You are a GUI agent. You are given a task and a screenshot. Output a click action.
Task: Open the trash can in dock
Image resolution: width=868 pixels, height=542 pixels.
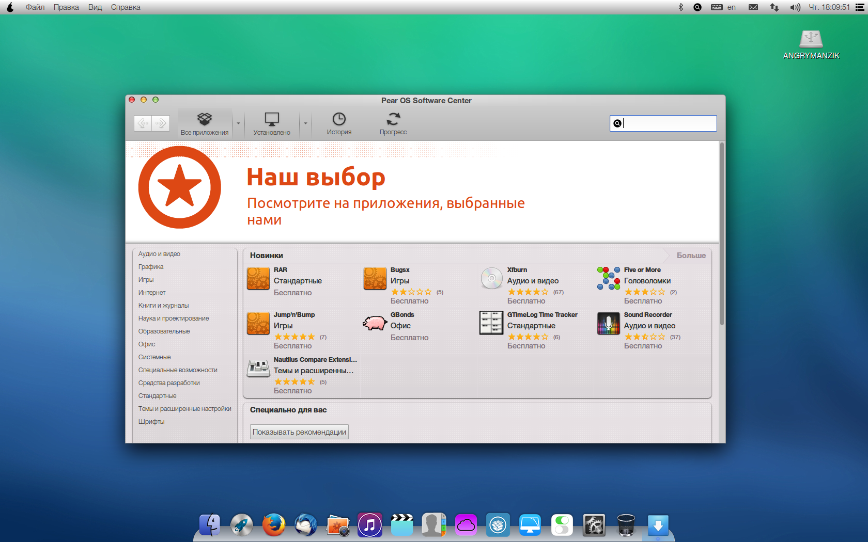tap(626, 525)
